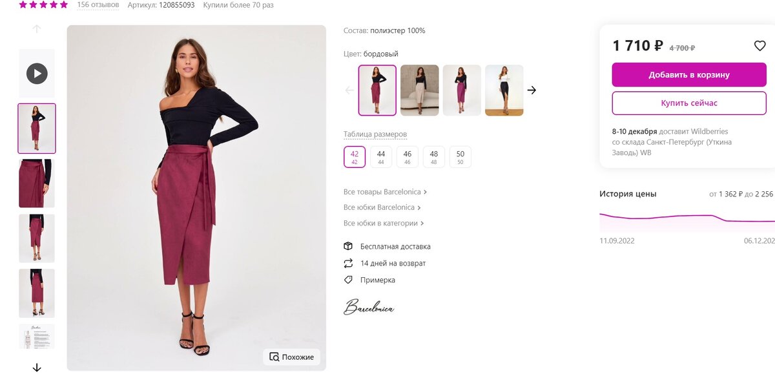Open the Barcelonica brand logo
775x376 pixels.
[x=369, y=308]
